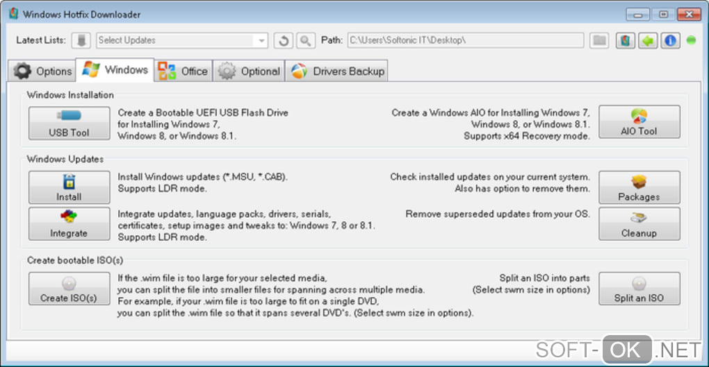Click the app icon in the title bar

click(x=14, y=14)
